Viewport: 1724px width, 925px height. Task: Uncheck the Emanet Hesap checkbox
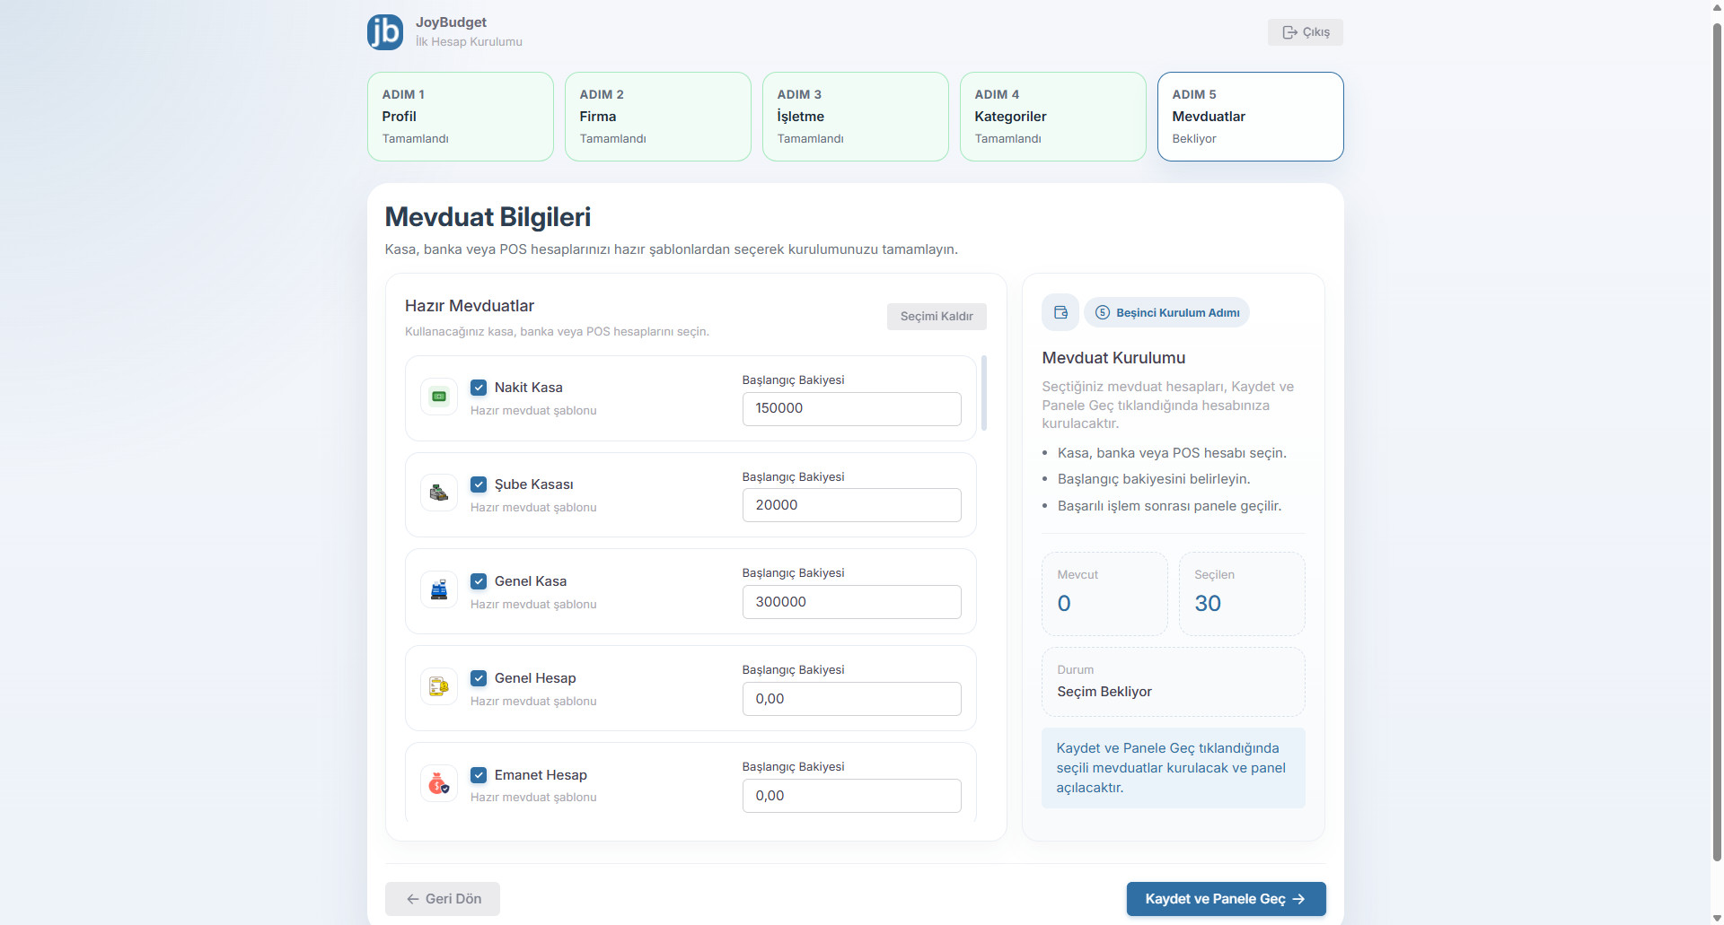coord(479,775)
